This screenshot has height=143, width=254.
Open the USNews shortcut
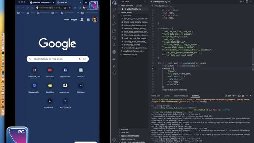(81, 88)
